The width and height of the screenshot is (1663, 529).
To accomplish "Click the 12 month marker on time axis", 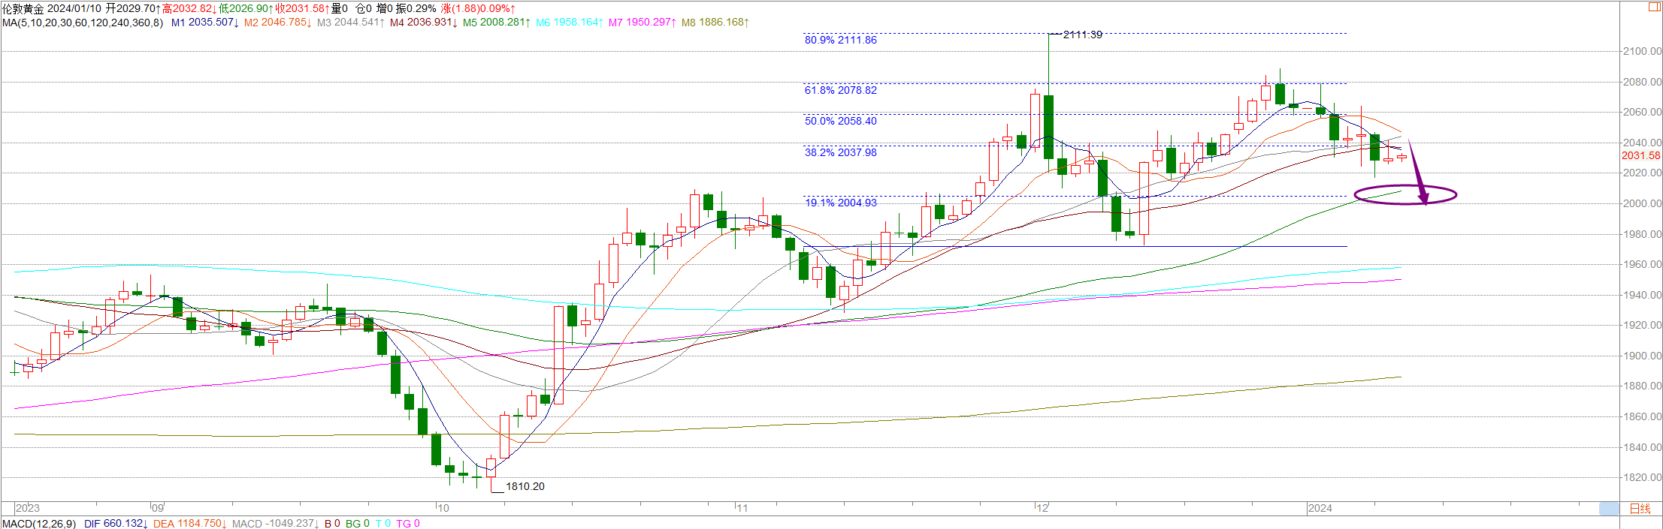I will [x=1042, y=509].
